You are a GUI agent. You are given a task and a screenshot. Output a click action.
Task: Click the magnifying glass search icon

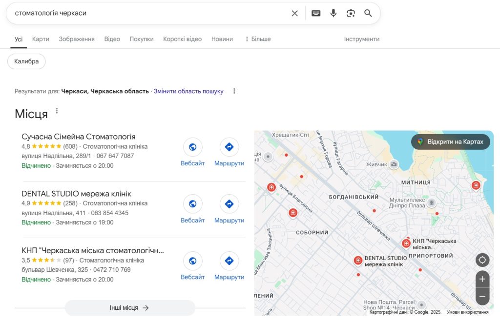(368, 13)
